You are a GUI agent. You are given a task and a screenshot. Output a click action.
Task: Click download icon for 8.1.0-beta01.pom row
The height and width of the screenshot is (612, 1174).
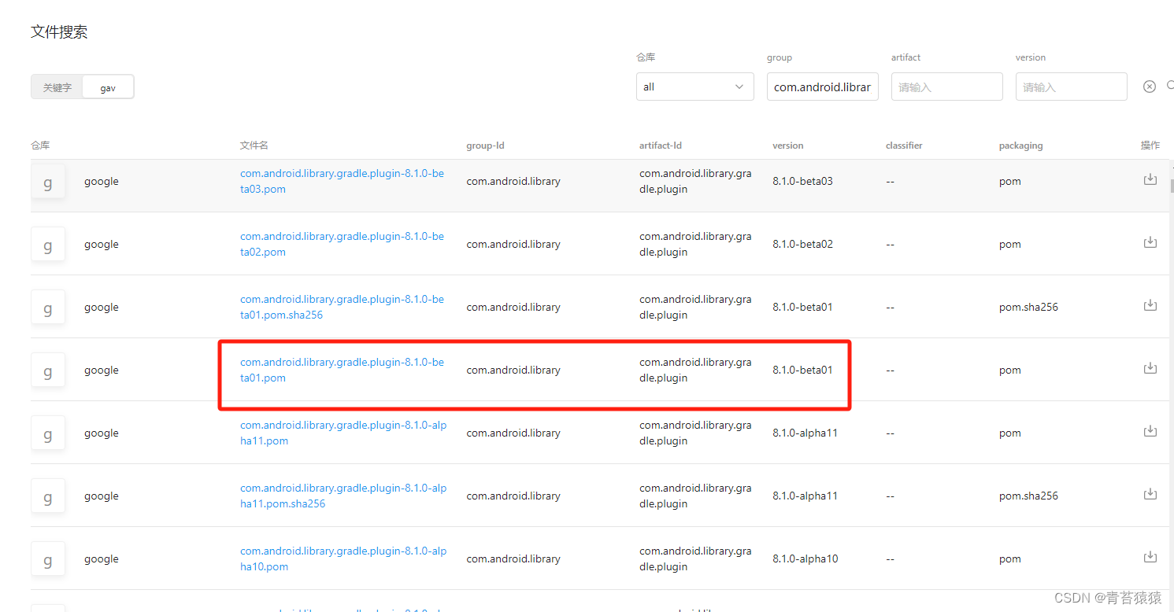[1150, 368]
